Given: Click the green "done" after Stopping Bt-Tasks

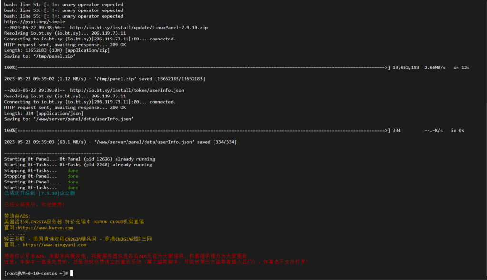Looking at the screenshot, I should pyautogui.click(x=73, y=171).
